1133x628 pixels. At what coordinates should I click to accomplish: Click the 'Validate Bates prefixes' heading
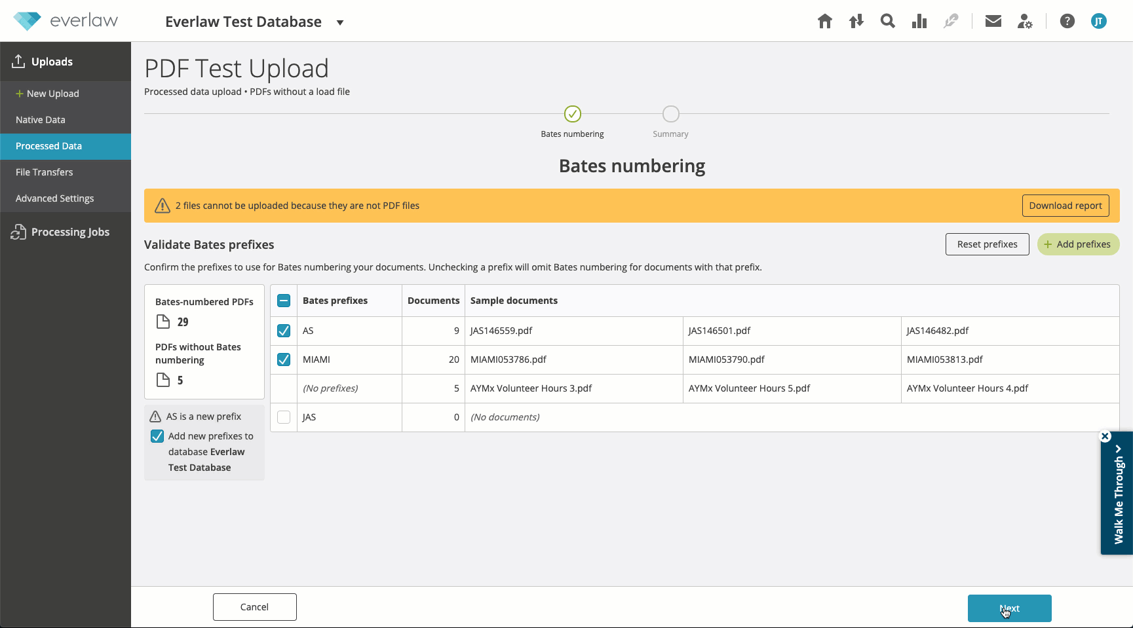click(209, 244)
